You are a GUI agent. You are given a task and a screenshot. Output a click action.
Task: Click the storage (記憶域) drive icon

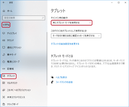[x=4, y=69]
